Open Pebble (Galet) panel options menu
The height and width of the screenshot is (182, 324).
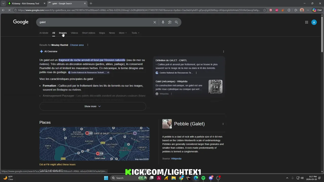[223, 124]
